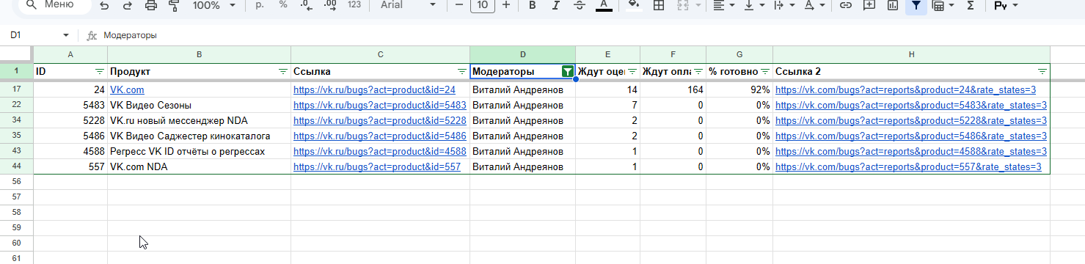1085x264 pixels.
Task: Insert a link using toolbar icon
Action: [846, 5]
